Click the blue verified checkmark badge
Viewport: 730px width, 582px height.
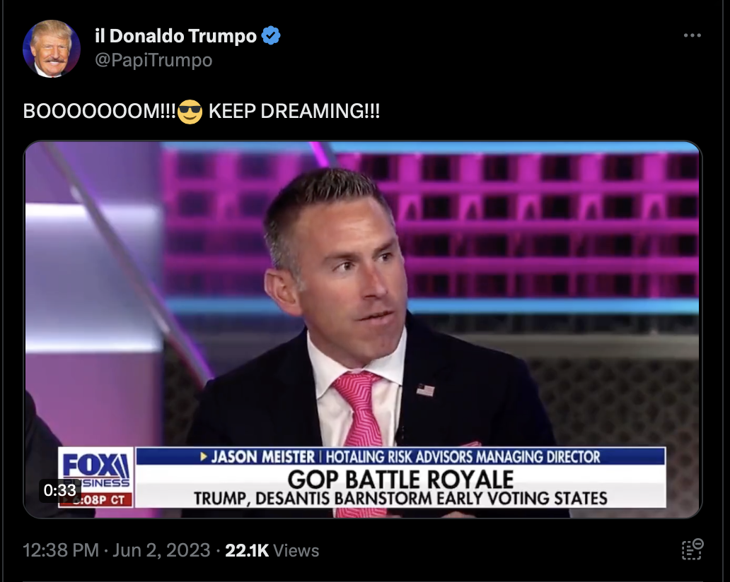[271, 35]
